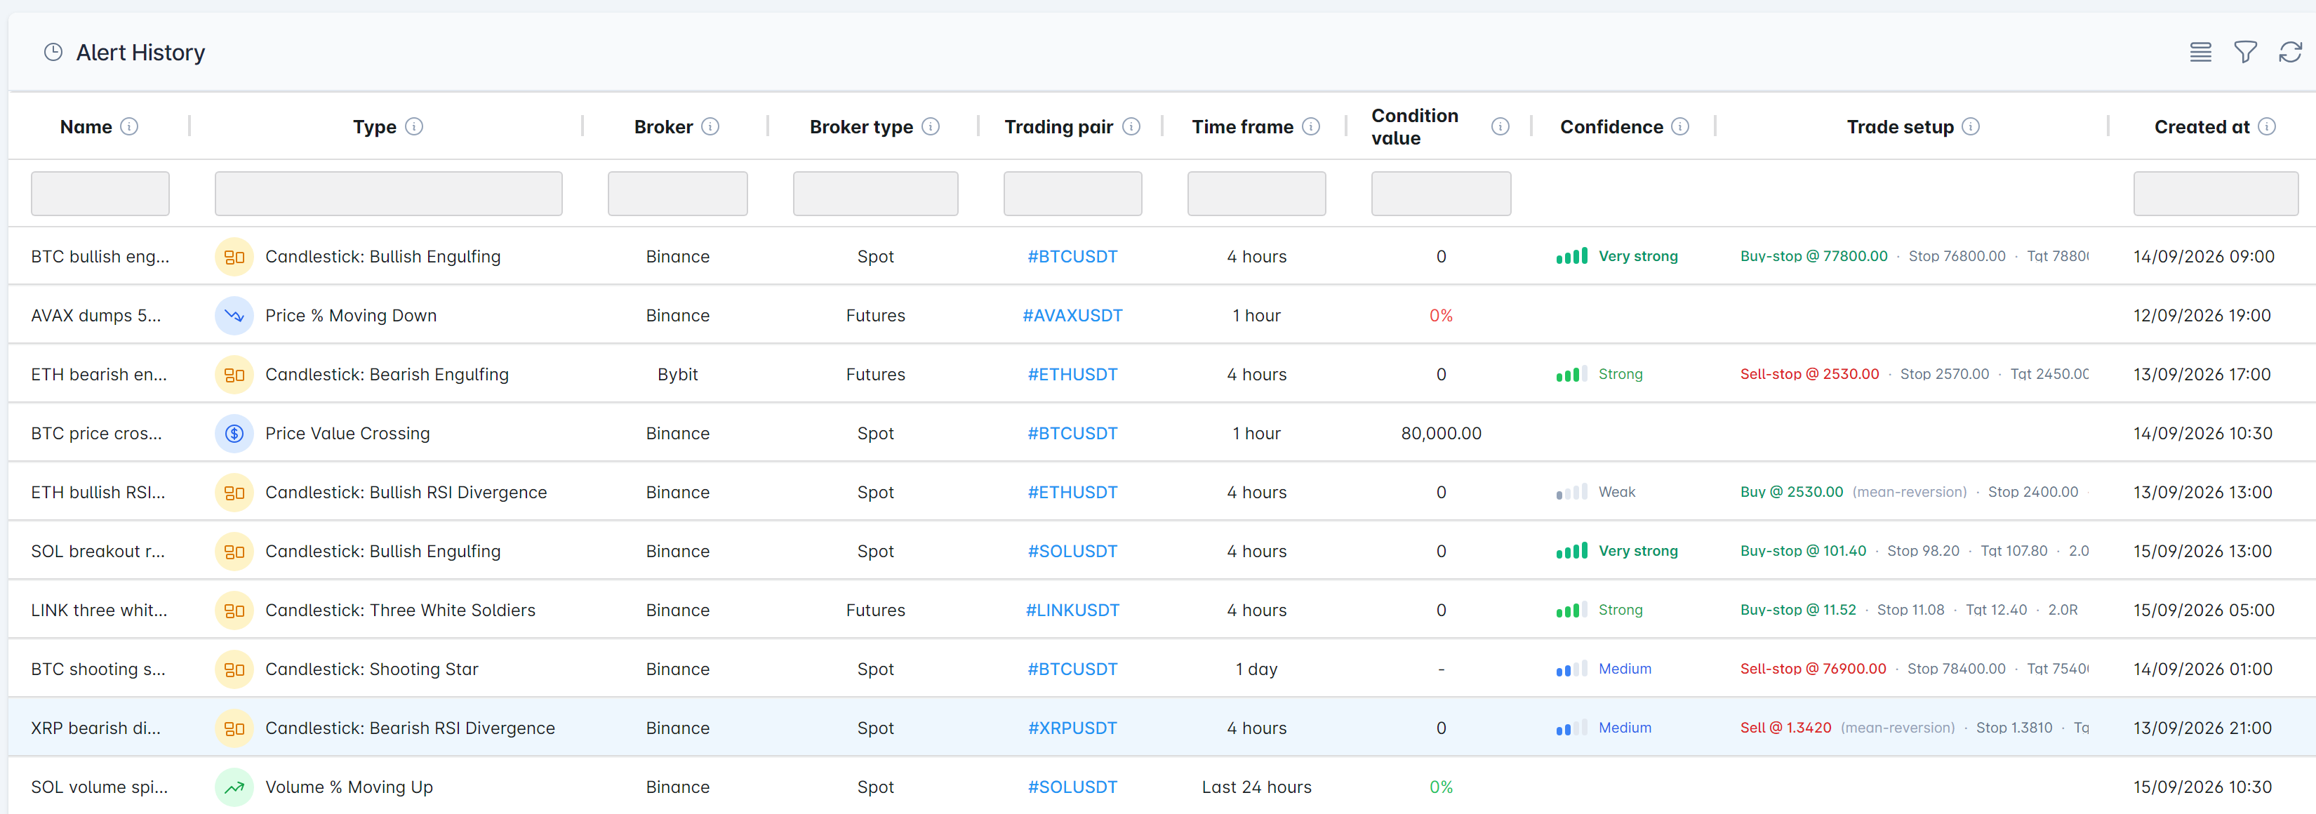This screenshot has height=814, width=2316.
Task: Click 'Medium' confidence in XRP bearish row
Action: point(1625,728)
